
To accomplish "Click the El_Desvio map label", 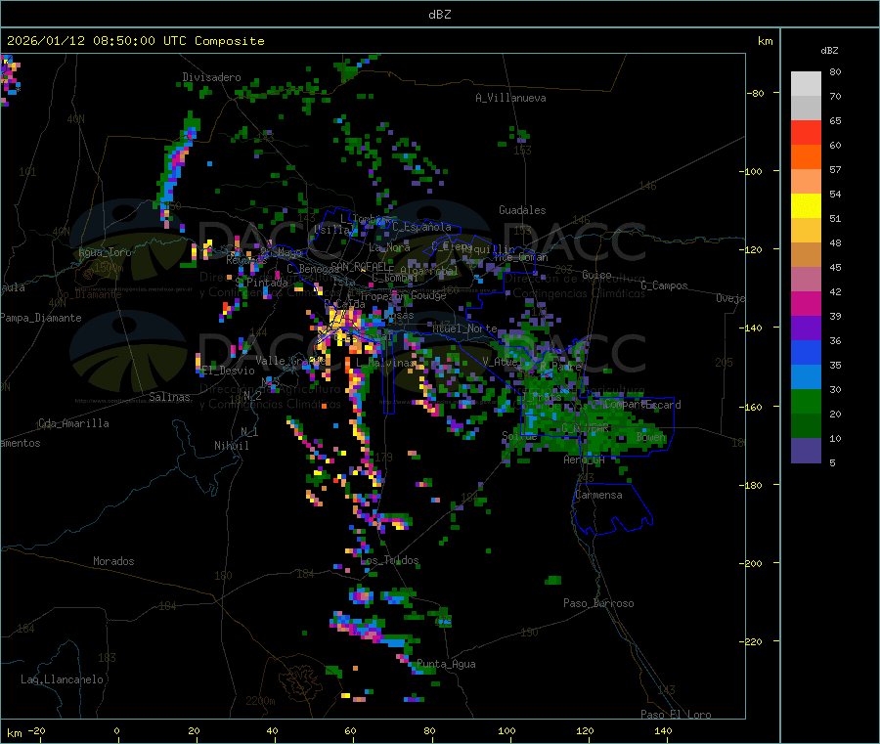I will point(229,371).
